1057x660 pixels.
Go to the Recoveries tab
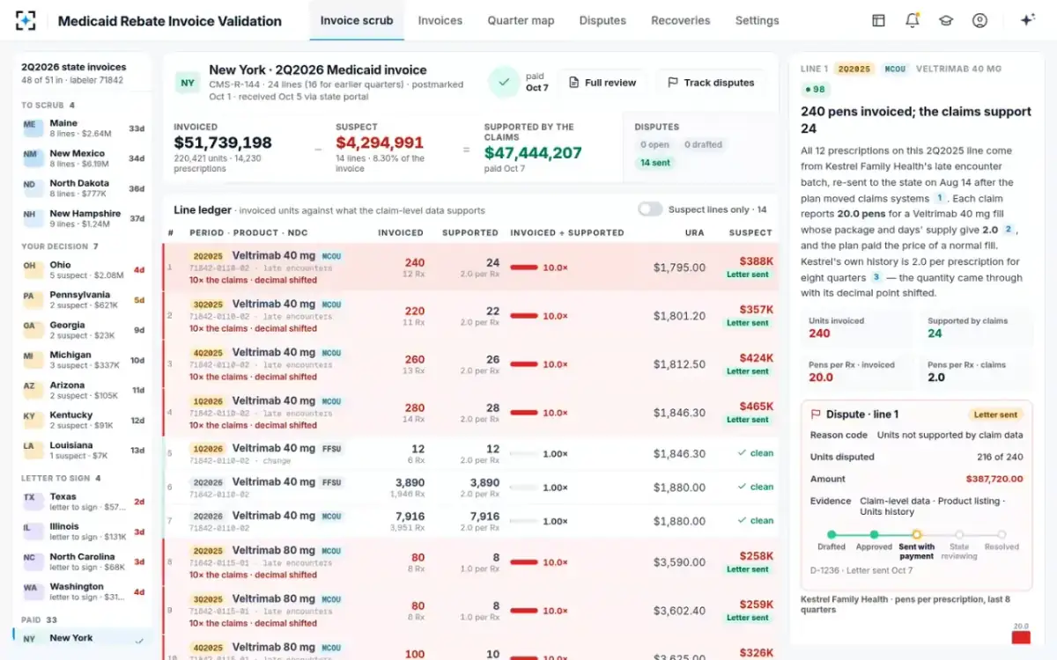[x=681, y=20]
